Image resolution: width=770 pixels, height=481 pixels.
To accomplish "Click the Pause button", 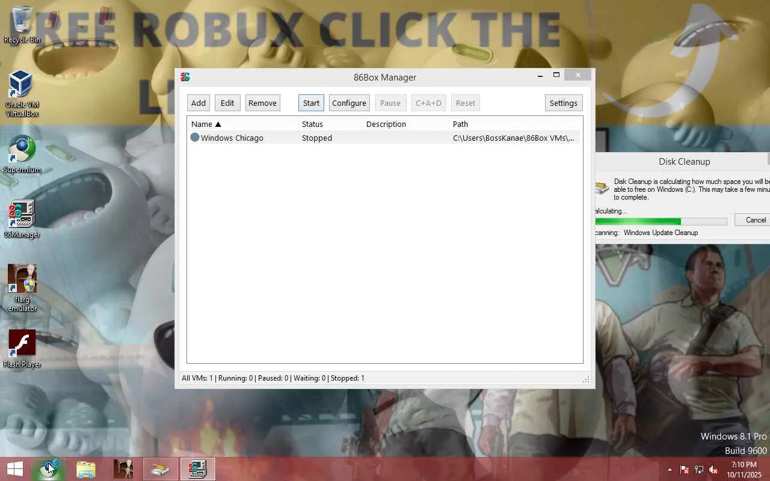I will [390, 103].
